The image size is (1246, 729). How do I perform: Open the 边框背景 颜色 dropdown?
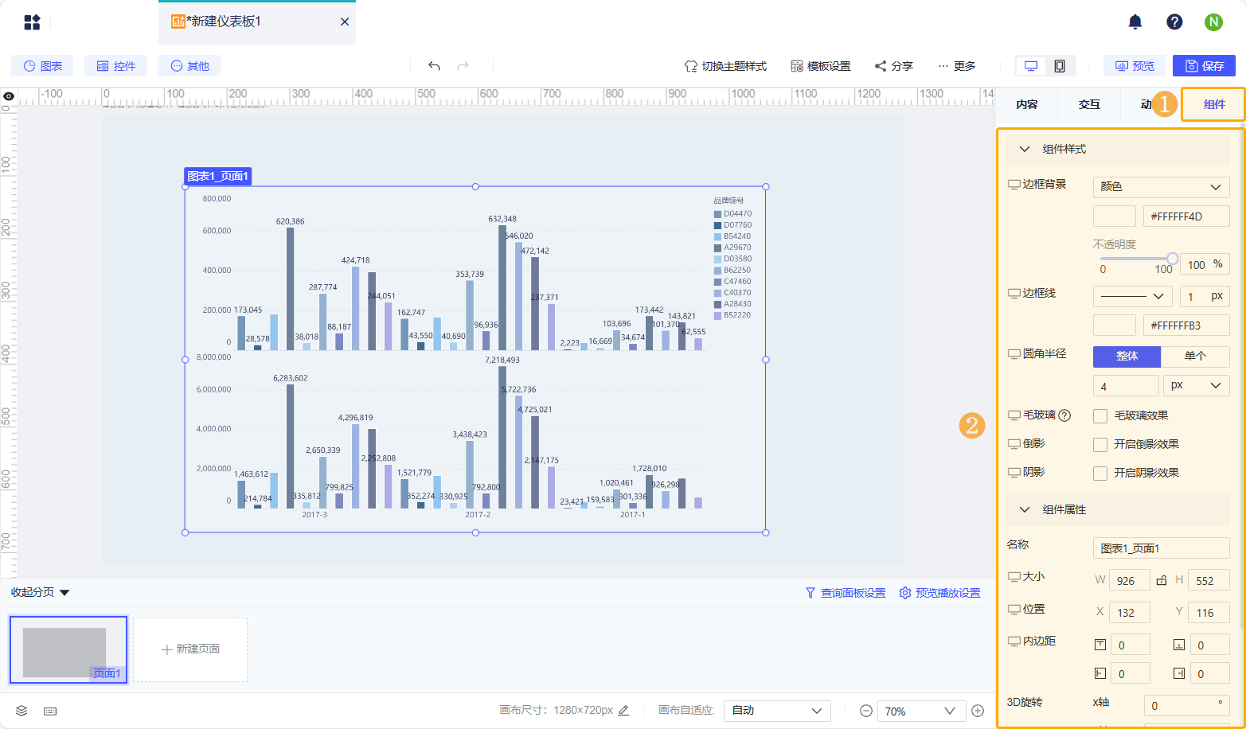pyautogui.click(x=1161, y=187)
